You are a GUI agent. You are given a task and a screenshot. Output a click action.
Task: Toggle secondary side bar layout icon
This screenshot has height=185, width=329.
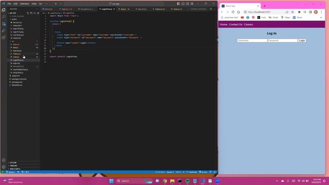coord(187,4)
